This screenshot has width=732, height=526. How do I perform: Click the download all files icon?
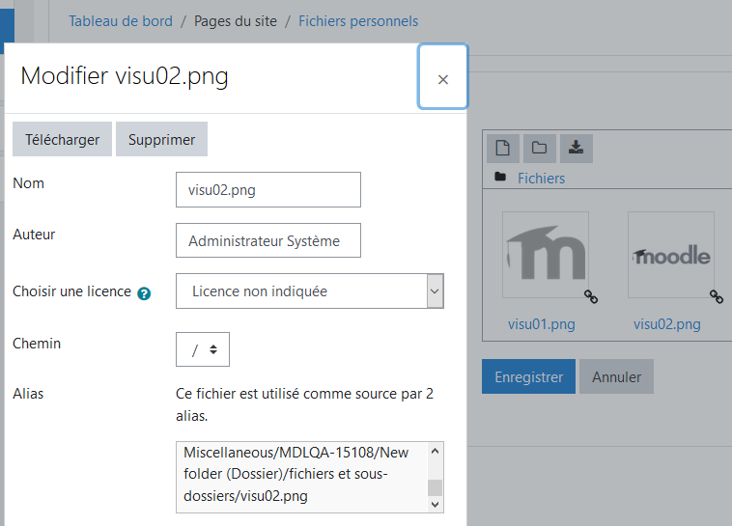[x=577, y=149]
